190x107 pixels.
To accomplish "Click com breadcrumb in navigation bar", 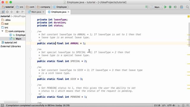I will (x=30, y=7).
